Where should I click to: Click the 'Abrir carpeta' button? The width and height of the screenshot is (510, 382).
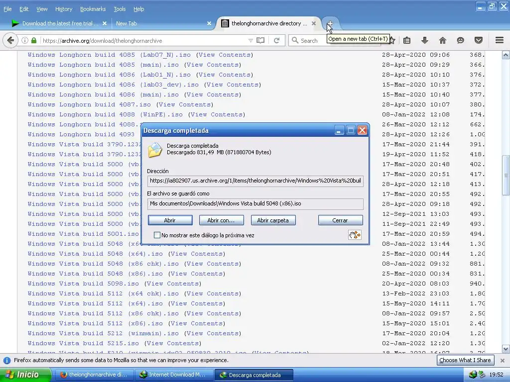pos(273,220)
